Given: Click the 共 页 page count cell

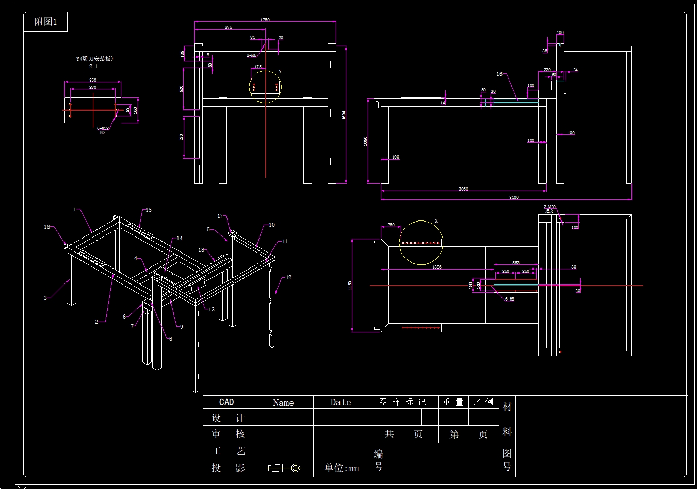Looking at the screenshot, I should (403, 434).
